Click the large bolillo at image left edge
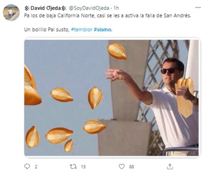The image size is (206, 173). [x=32, y=86]
